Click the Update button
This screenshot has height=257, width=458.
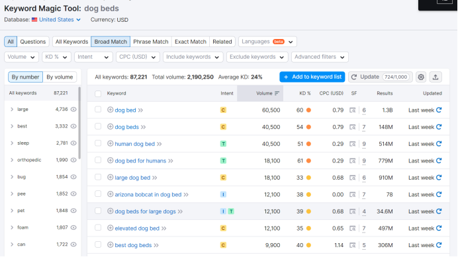tap(381, 77)
